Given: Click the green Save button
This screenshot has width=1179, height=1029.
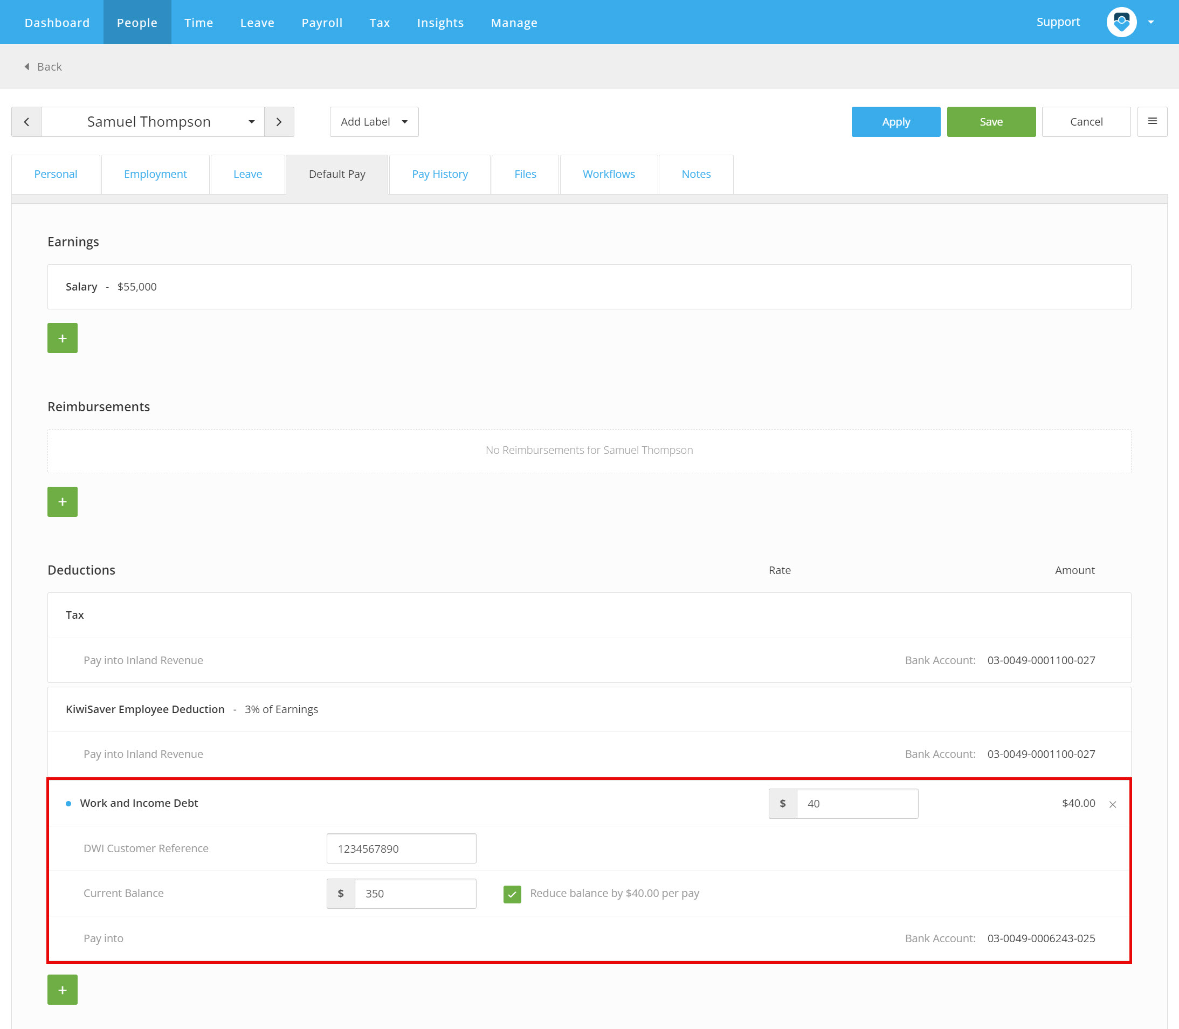Looking at the screenshot, I should (991, 122).
